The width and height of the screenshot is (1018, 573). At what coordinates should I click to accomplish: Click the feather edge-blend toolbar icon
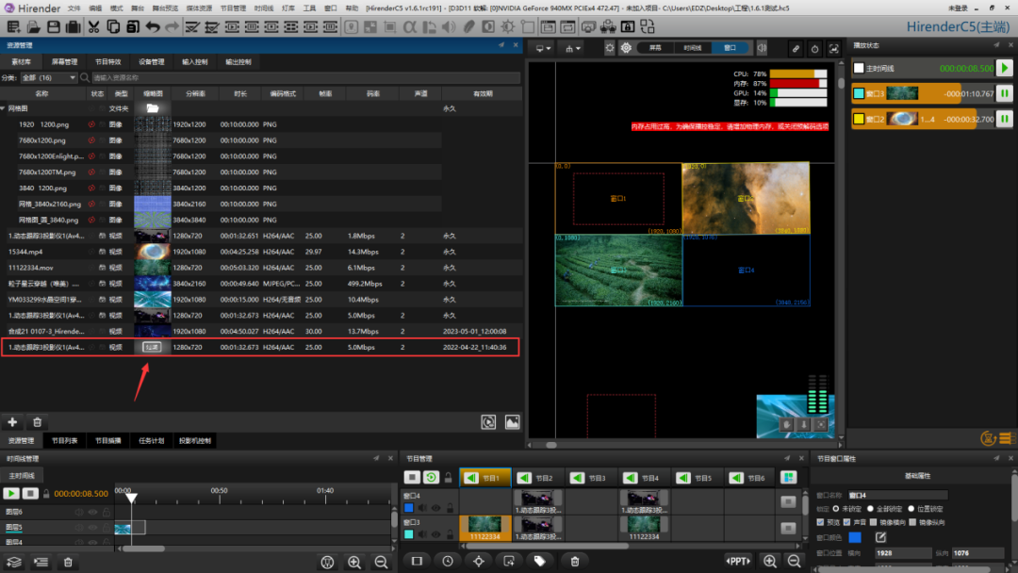[468, 27]
